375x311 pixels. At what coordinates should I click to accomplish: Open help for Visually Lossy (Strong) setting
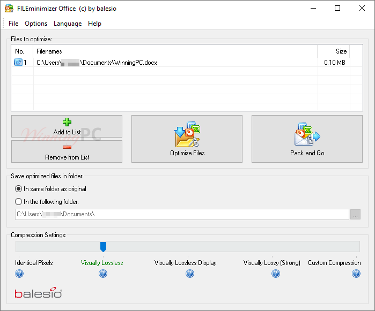(276, 274)
